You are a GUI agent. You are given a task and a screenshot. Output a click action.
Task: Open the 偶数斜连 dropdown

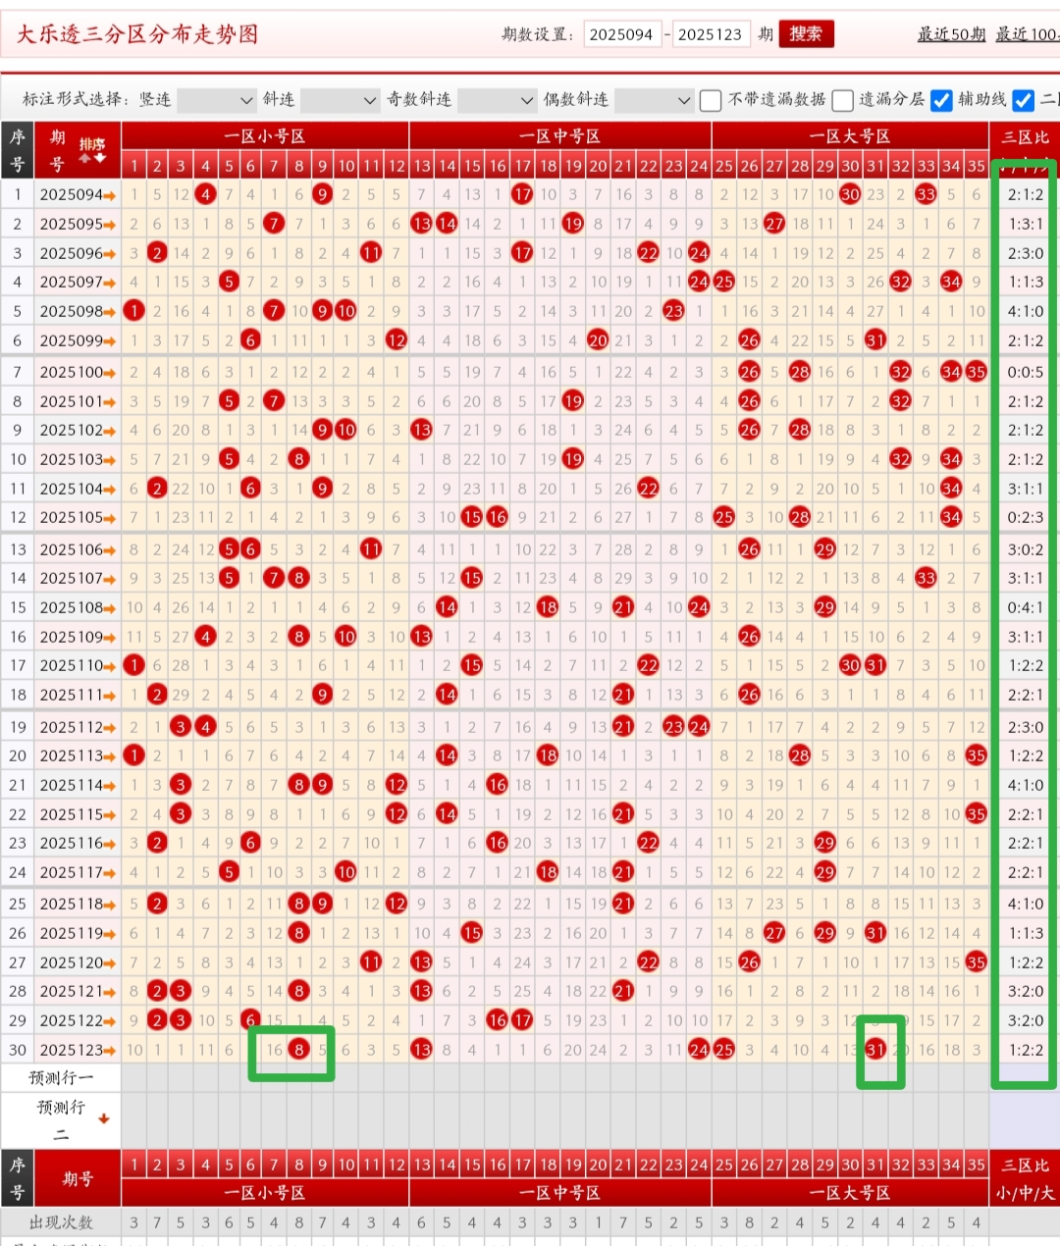[654, 100]
